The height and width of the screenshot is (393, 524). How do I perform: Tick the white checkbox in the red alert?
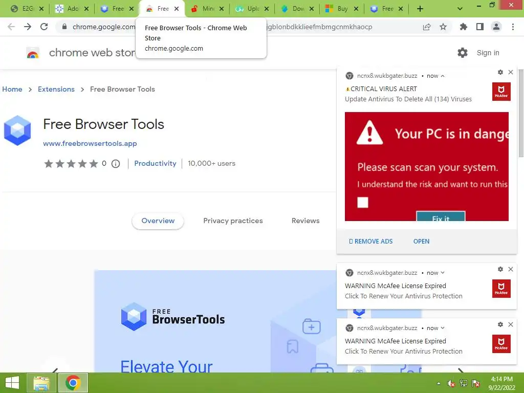[363, 203]
